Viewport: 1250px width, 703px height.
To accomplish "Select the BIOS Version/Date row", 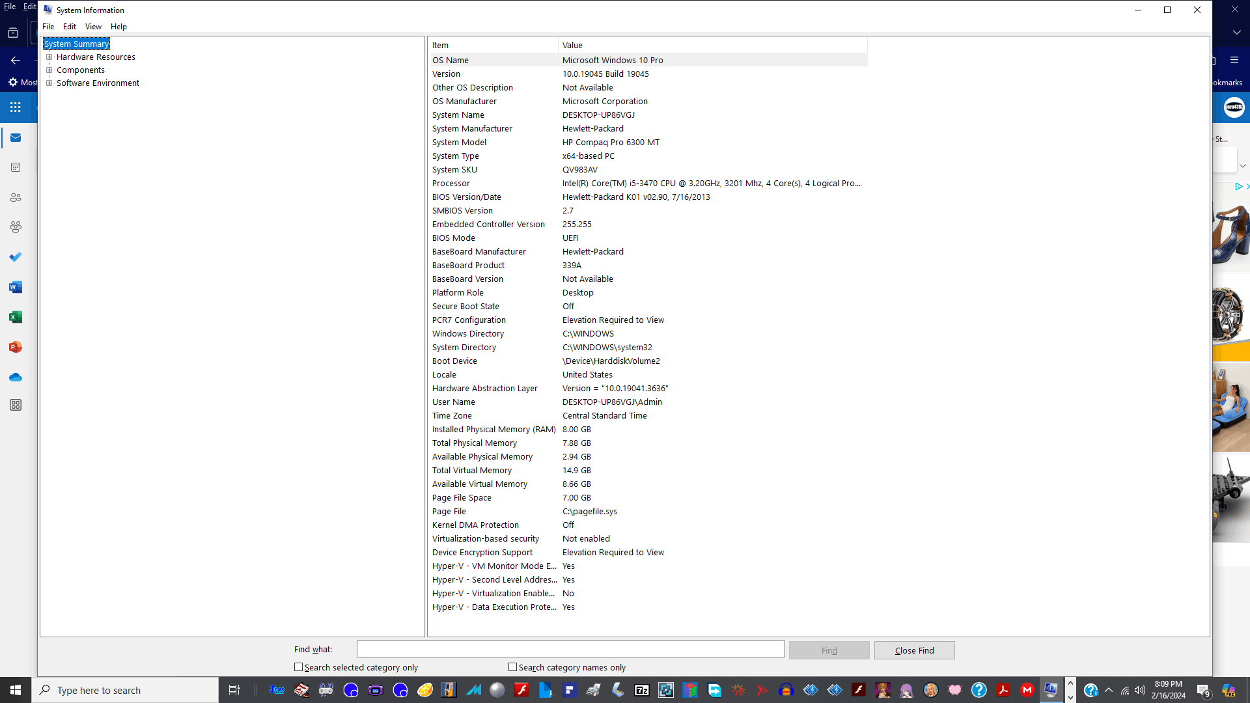I will point(648,197).
